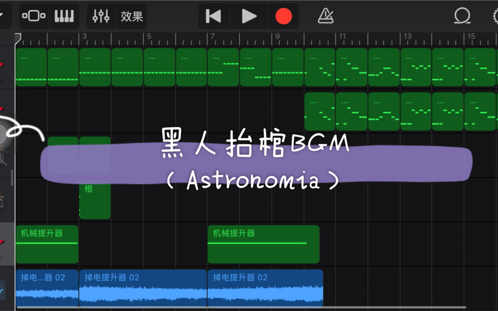498x311 pixels.
Task: Tap bar 7 on the ruler
Action: (x=213, y=37)
